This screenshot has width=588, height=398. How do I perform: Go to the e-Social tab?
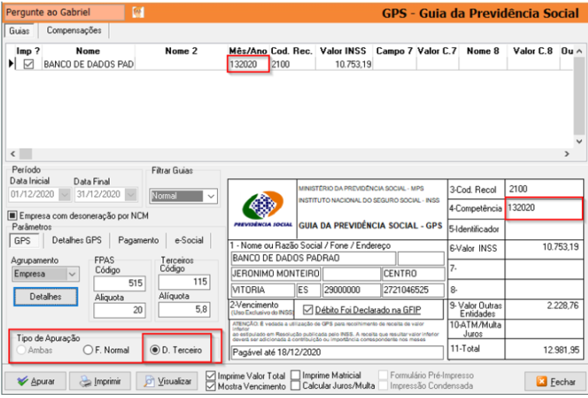(x=191, y=241)
